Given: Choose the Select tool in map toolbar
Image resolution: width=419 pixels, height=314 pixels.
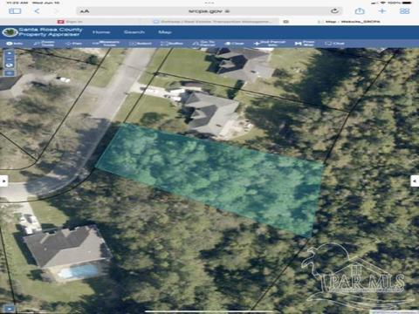Looking at the screenshot, I should click(141, 44).
